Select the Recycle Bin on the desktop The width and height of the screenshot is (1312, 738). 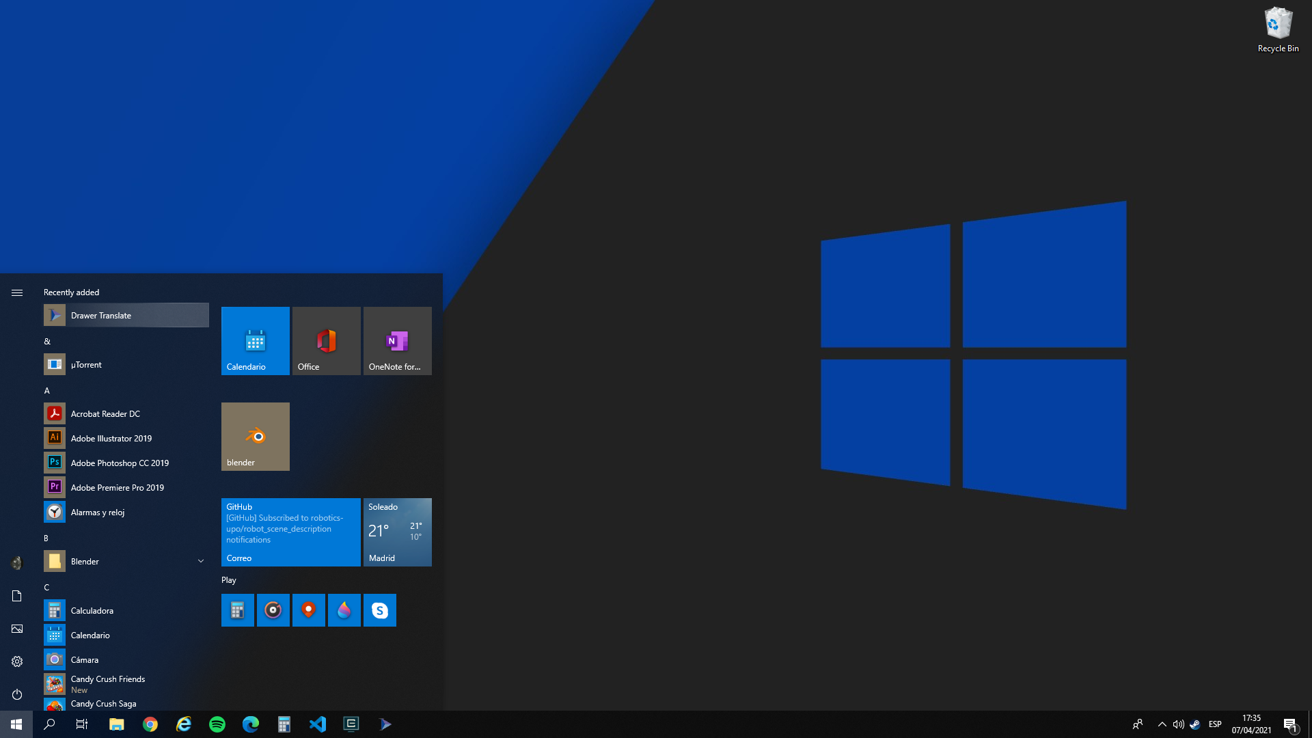1278,30
